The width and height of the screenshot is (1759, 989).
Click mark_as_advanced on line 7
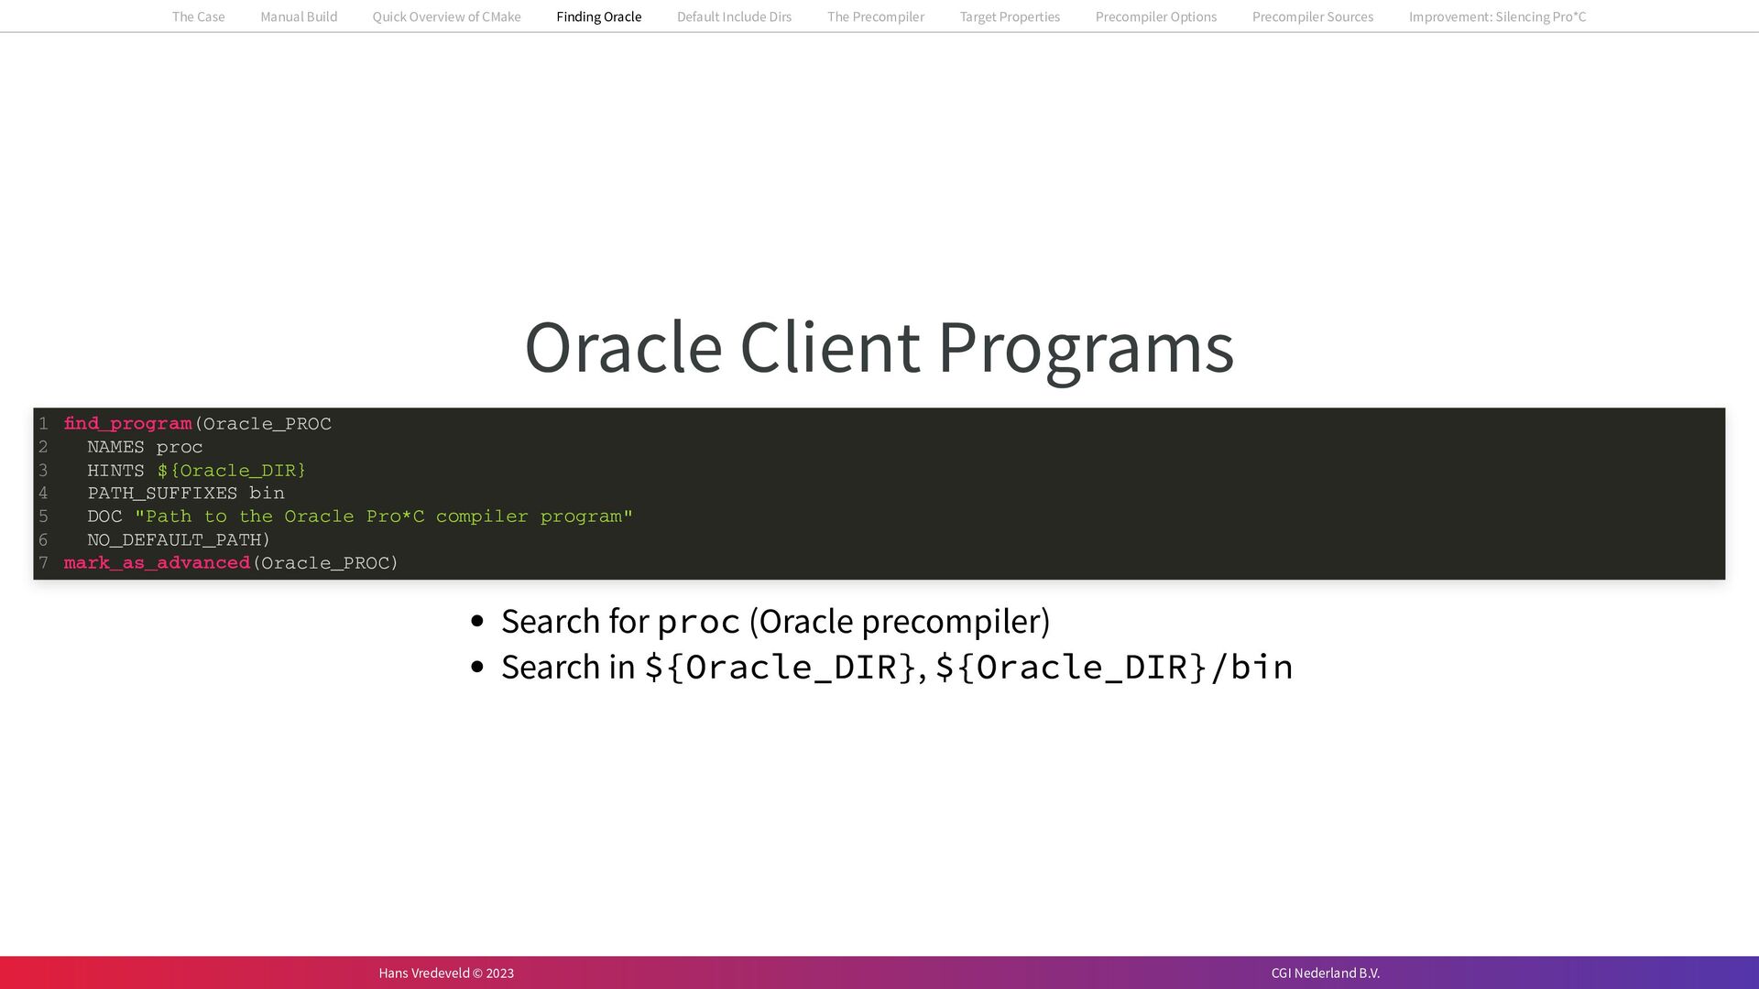point(157,563)
